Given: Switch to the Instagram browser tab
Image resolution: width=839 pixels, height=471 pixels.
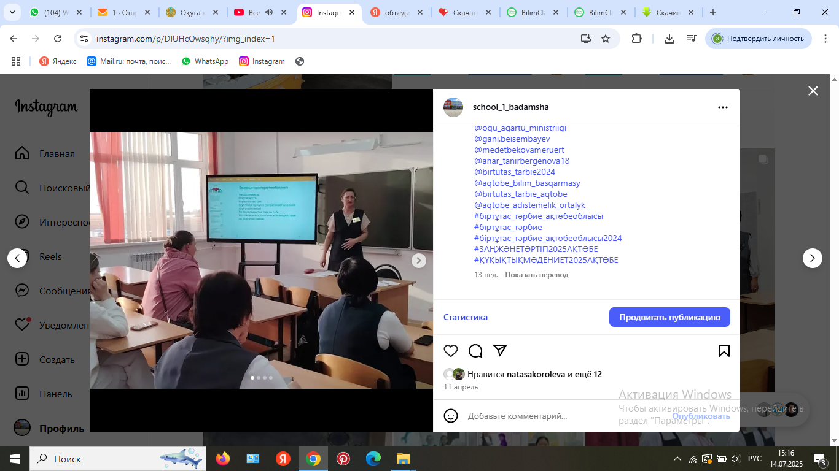Looking at the screenshot, I should 329,12.
